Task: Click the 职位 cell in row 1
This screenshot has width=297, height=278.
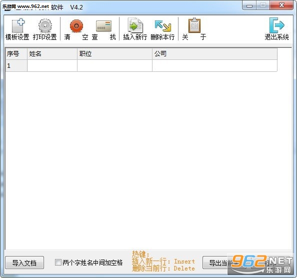Action: click(x=114, y=65)
